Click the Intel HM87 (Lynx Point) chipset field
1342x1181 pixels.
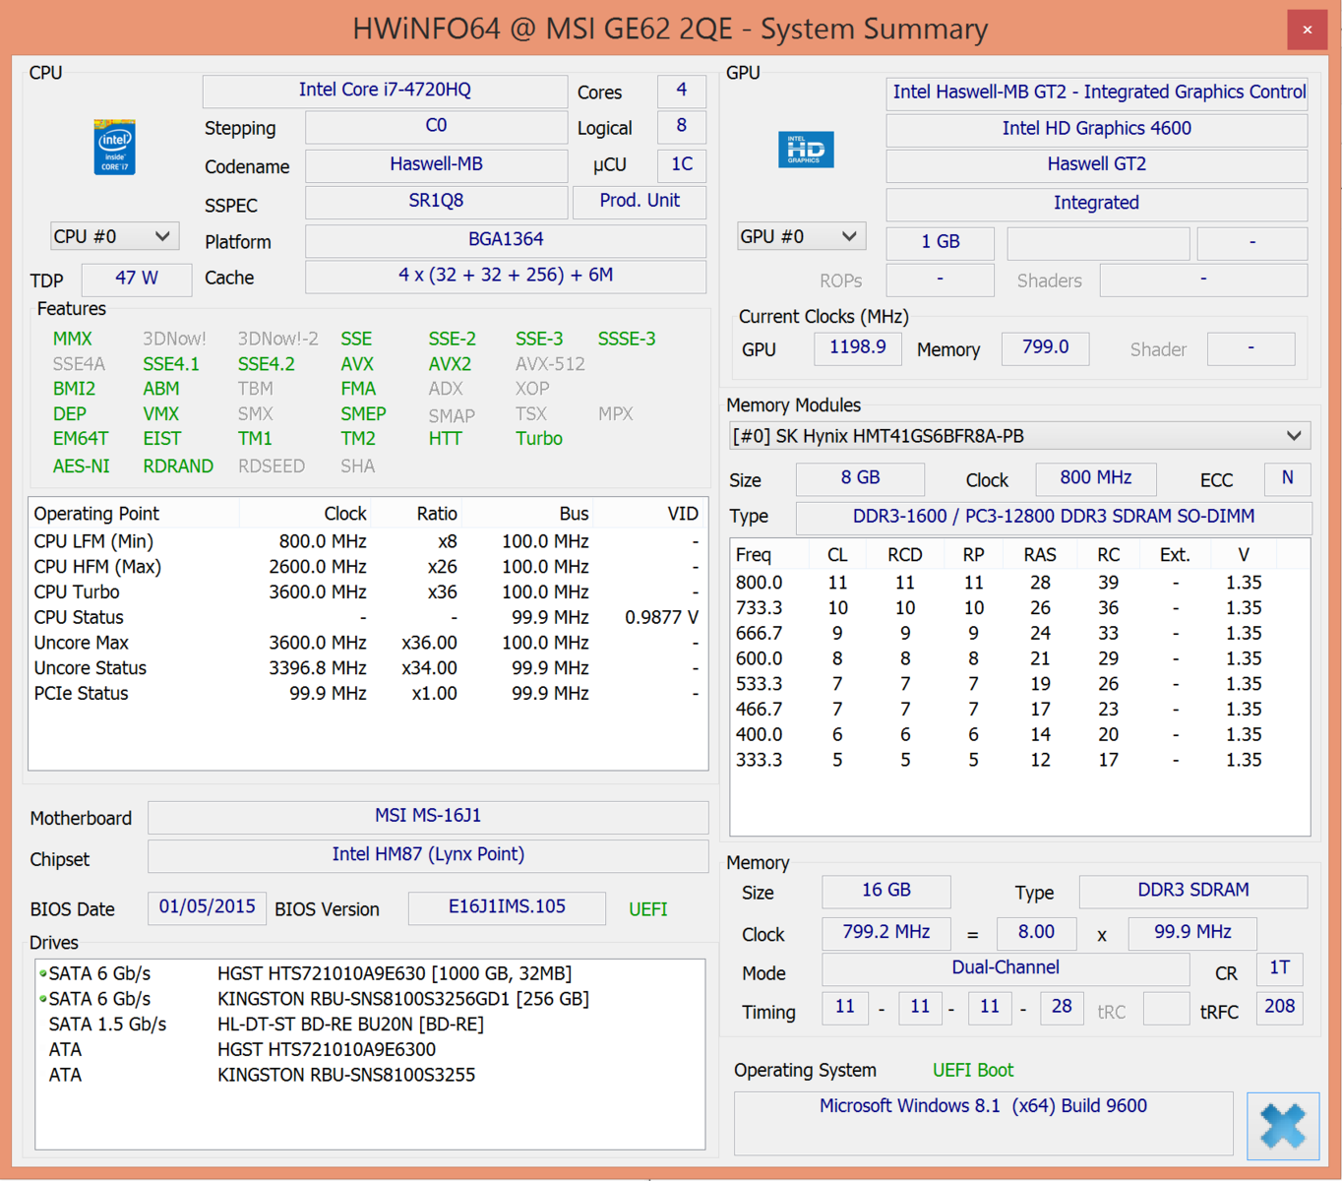tap(428, 855)
